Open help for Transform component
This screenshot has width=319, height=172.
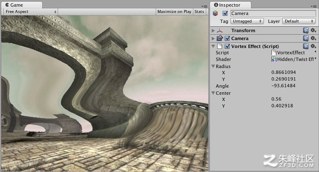[x=306, y=30]
